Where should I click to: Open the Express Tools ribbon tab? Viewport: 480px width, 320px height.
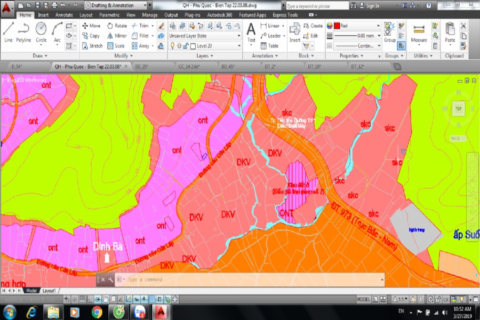(285, 15)
